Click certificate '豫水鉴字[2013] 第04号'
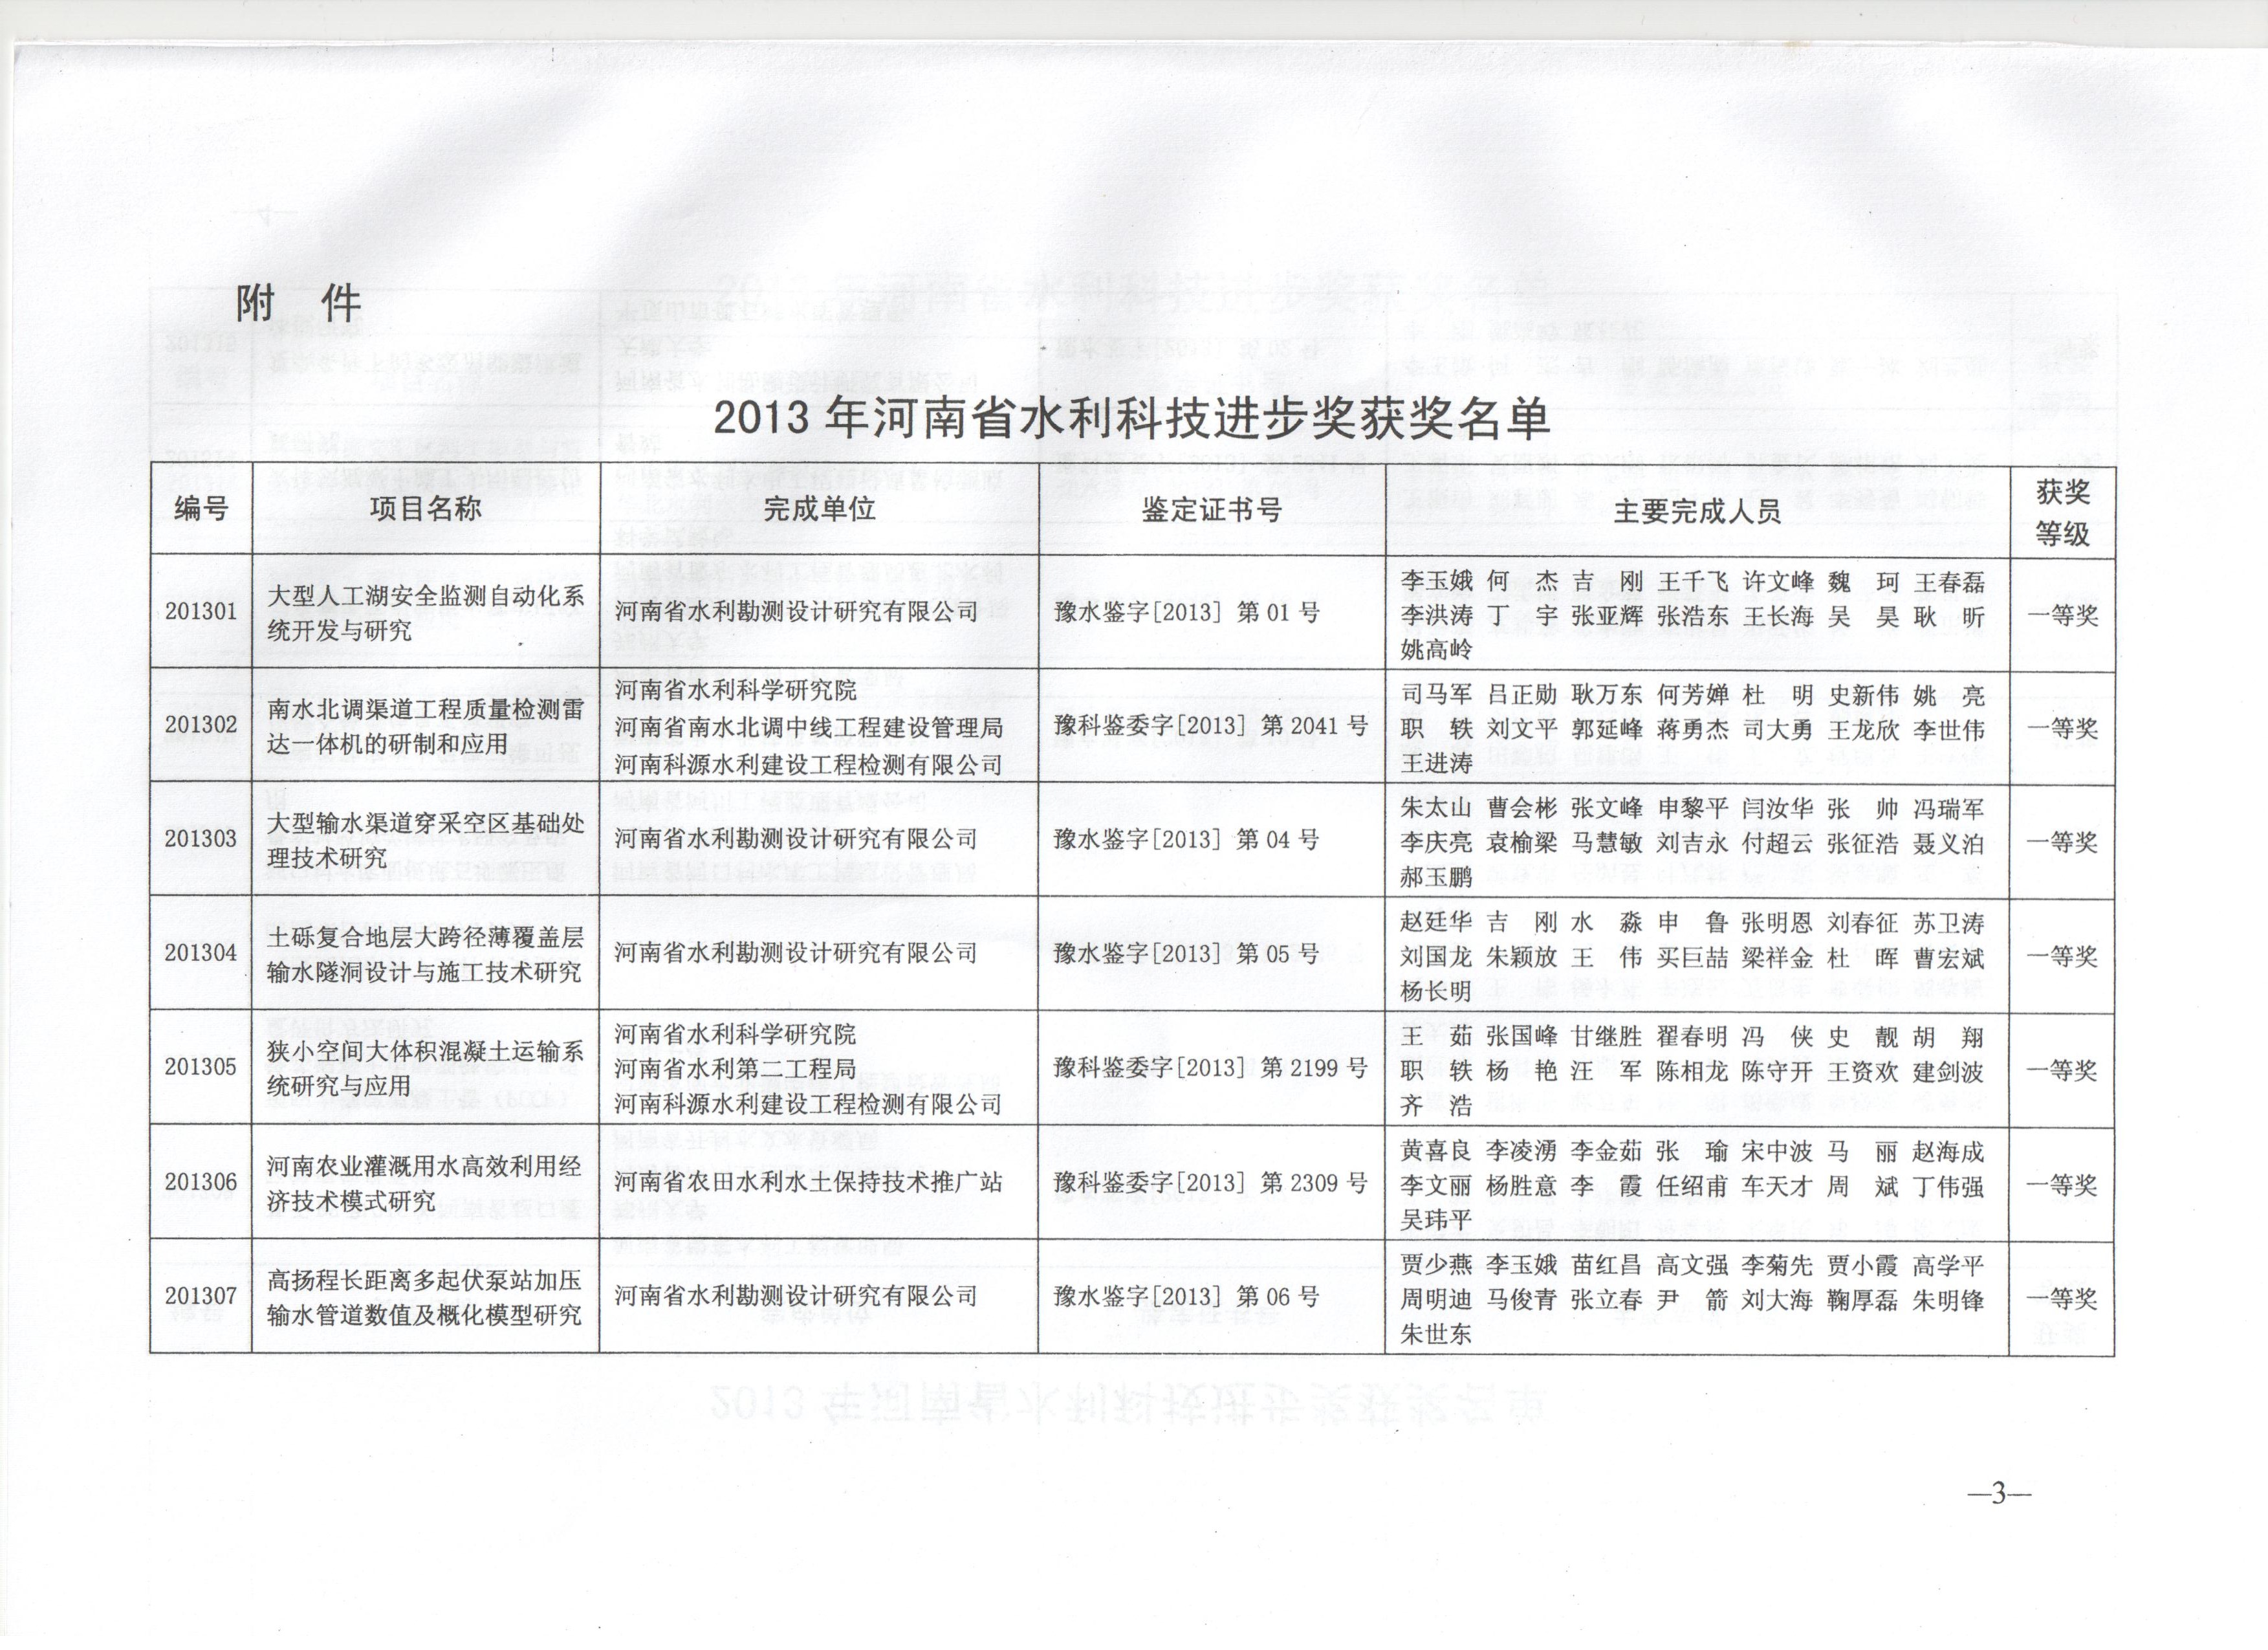Viewport: 2268px width, 1650px height. coord(1187,839)
